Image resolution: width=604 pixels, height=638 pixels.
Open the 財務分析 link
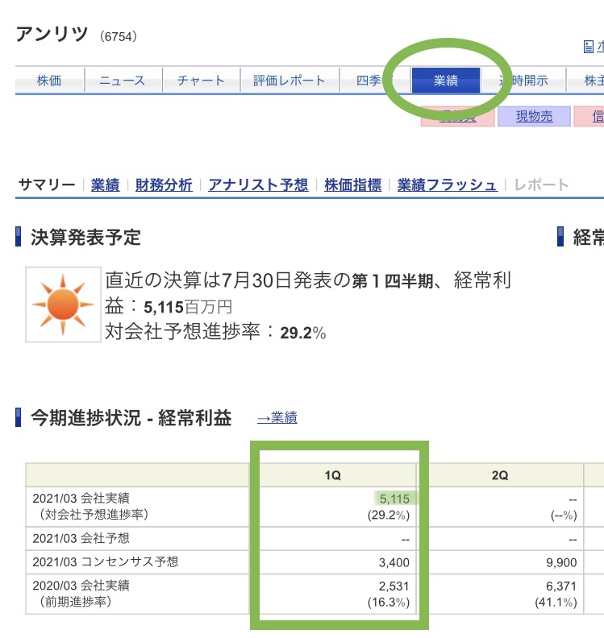[x=164, y=185]
